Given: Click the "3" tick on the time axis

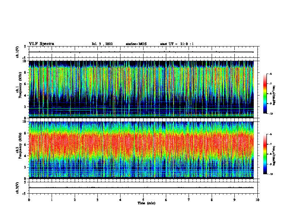Looking at the screenshot, I should (x=97, y=200).
